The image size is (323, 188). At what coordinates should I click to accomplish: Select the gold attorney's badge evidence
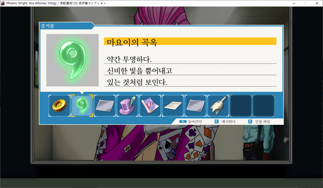pos(59,106)
